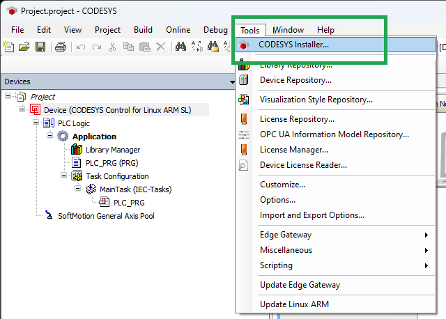446x319 pixels.
Task: Select PLC_PRG (PRG) in the device tree
Action: [112, 163]
